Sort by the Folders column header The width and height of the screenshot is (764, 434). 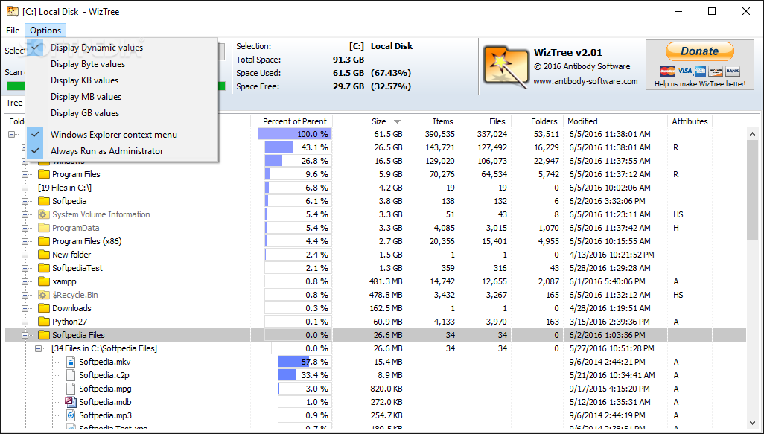536,121
